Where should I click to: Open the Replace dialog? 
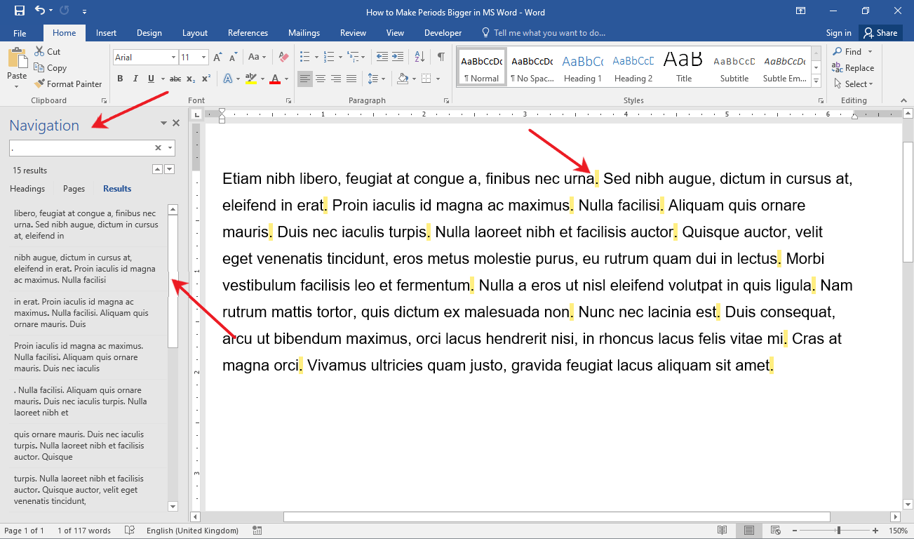coord(853,67)
